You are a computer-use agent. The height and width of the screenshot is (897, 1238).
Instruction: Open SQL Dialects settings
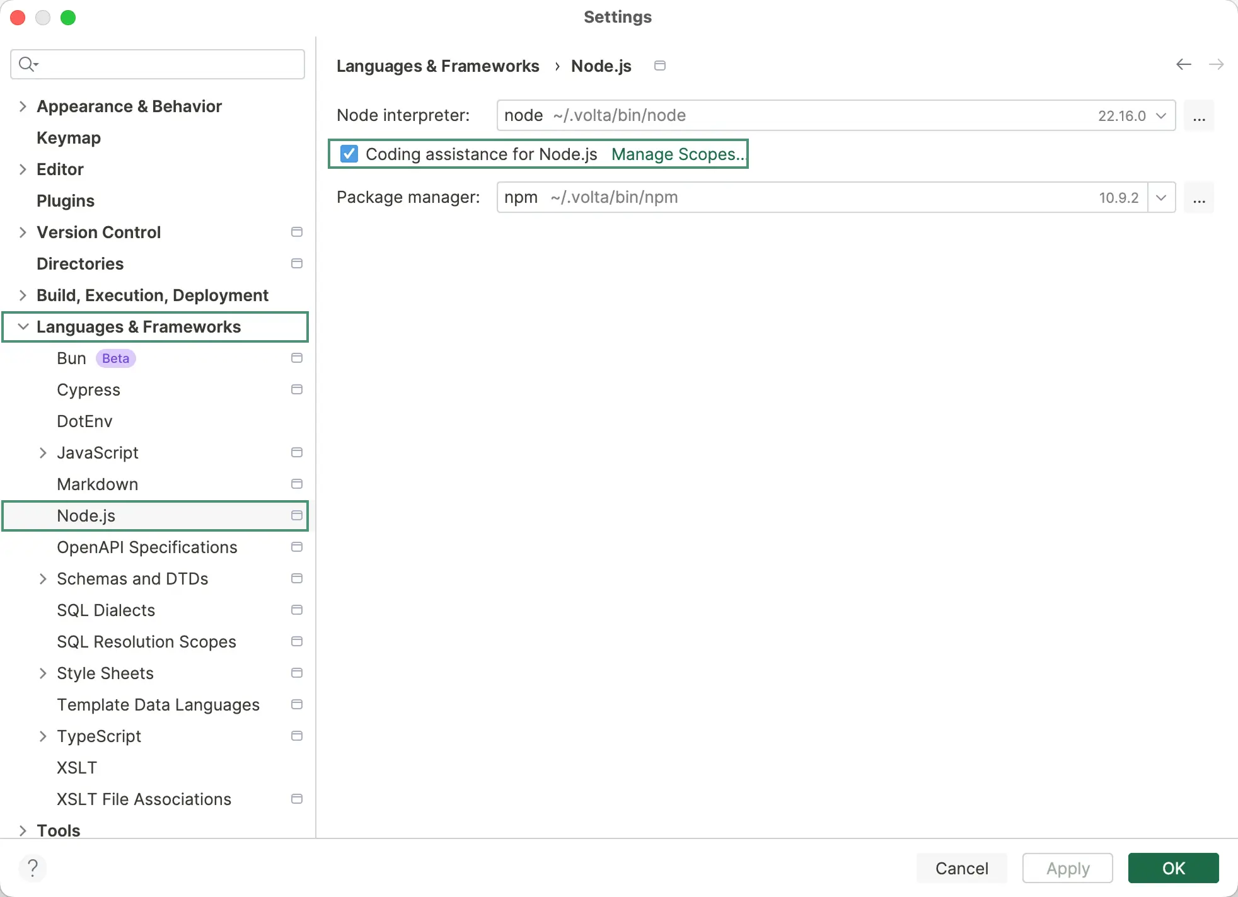106,610
